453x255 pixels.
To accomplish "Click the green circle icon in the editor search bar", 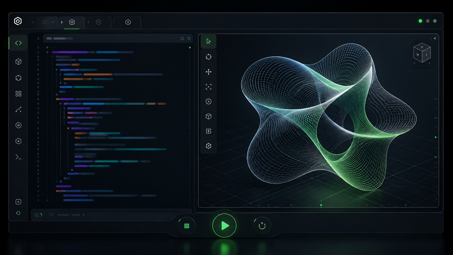I will [189, 38].
